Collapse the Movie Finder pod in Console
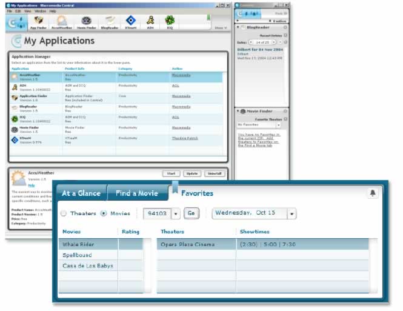The height and width of the screenshot is (311, 403). (238, 111)
